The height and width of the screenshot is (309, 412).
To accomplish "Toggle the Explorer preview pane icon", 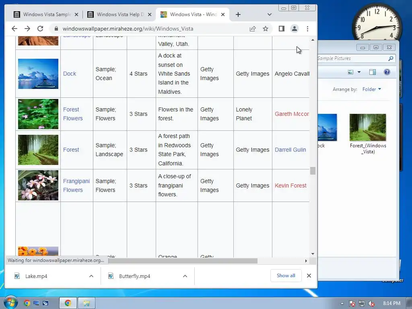I will tap(372, 72).
